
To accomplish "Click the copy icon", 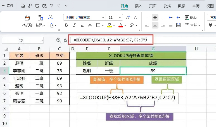I will [x=51, y=25].
